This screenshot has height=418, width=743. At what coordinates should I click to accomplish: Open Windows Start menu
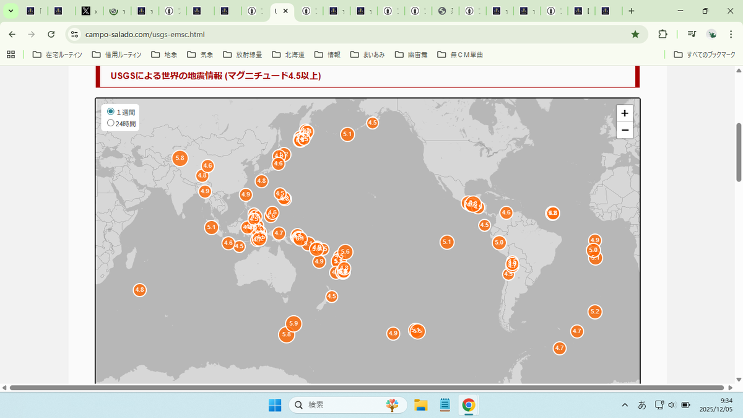[275, 405]
